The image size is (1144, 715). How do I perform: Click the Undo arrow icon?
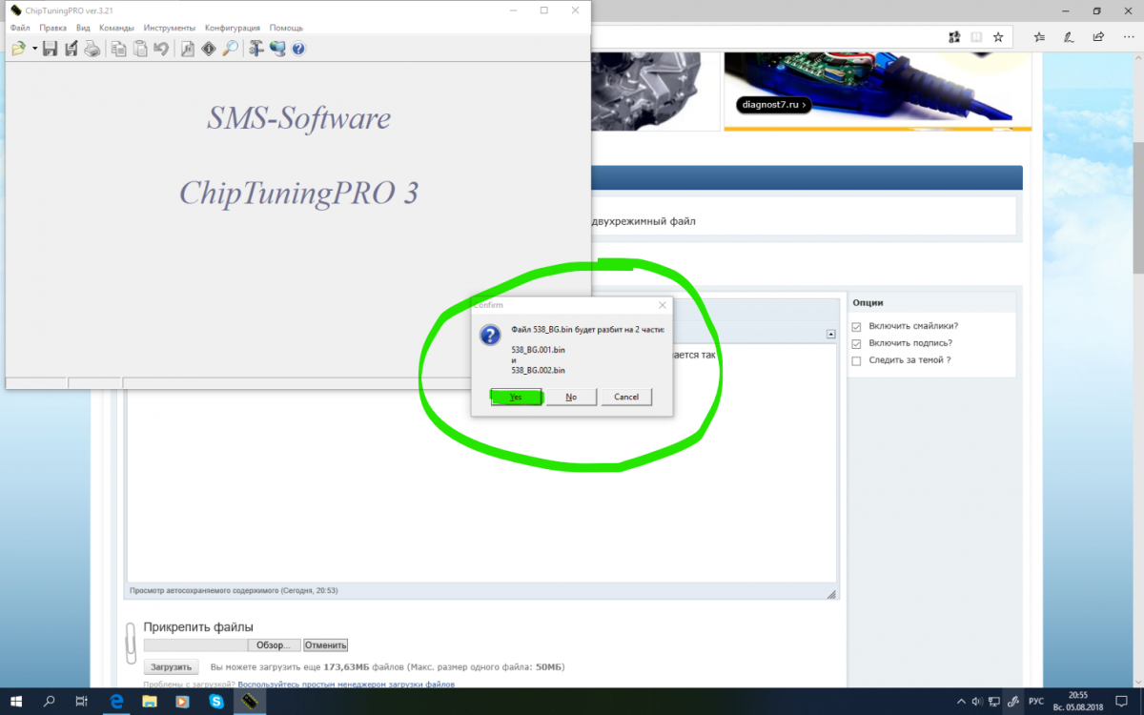point(161,49)
